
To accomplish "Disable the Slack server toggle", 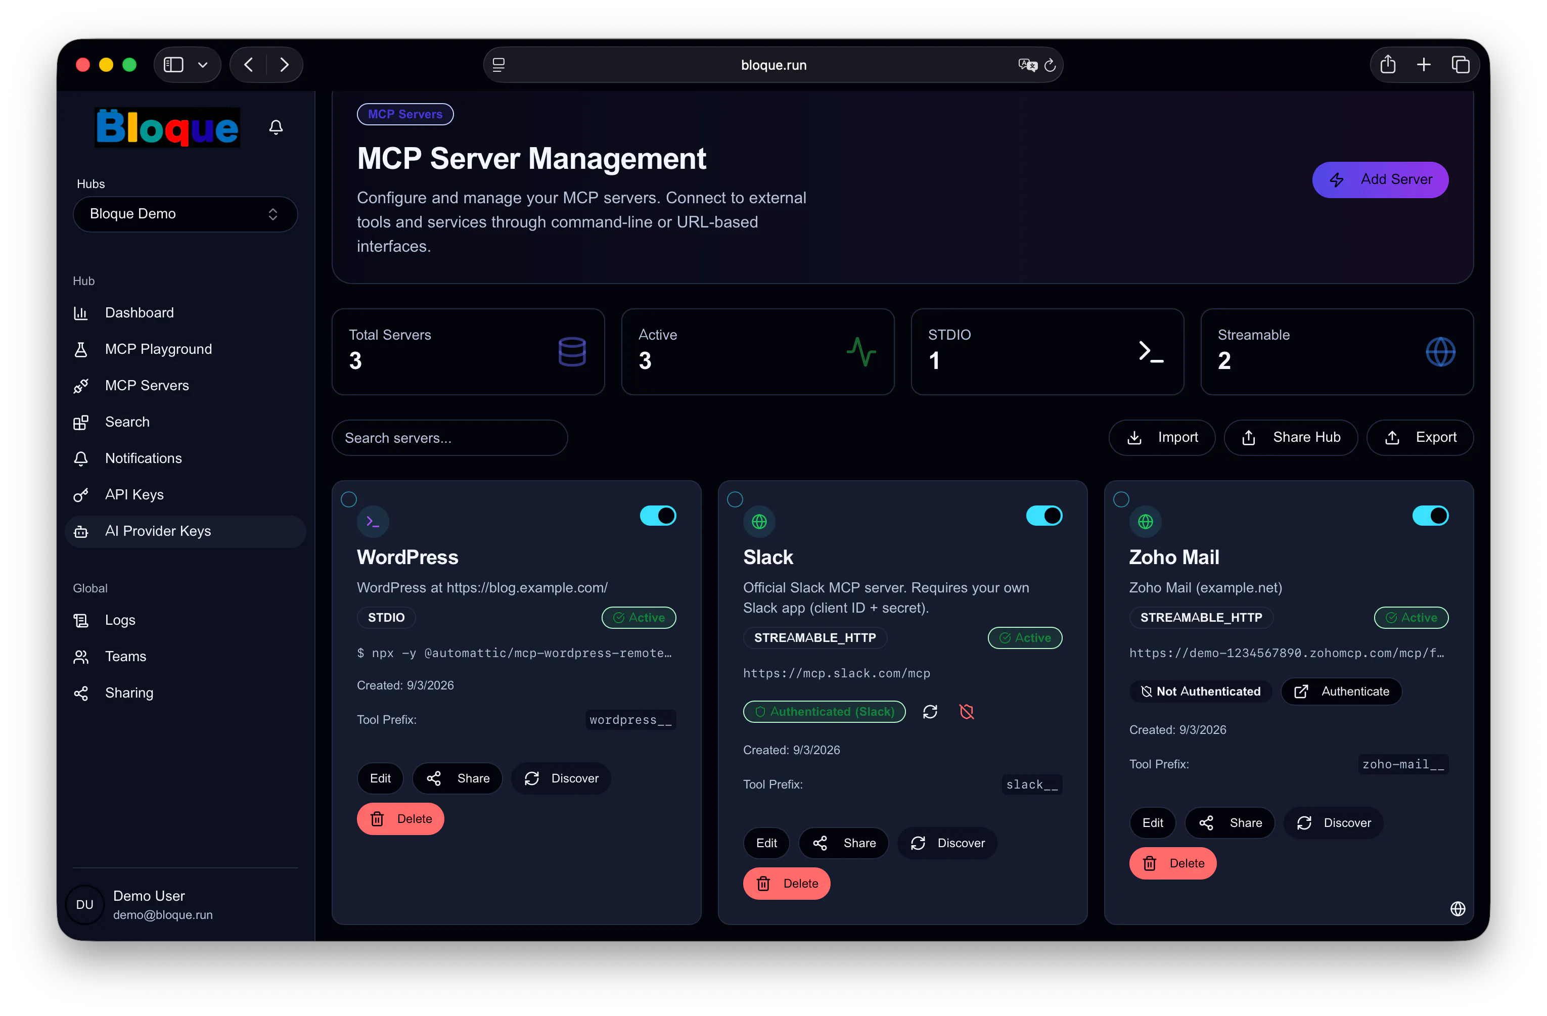I will 1044,516.
